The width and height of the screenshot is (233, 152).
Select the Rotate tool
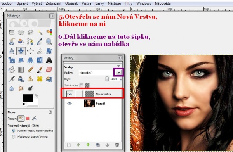49,51
